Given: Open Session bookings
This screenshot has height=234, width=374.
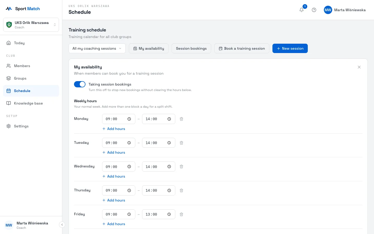Looking at the screenshot, I should click(191, 48).
